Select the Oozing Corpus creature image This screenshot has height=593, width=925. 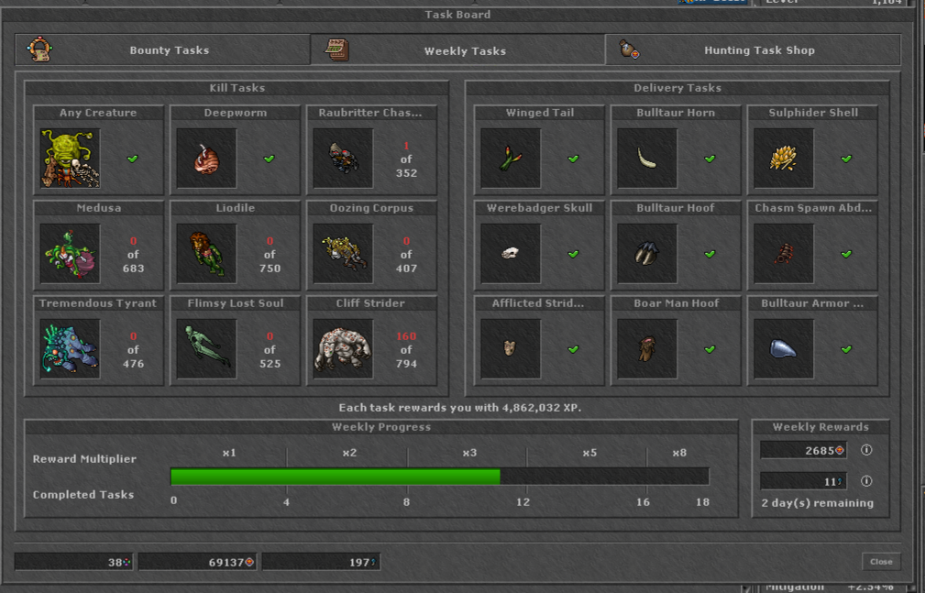point(344,254)
